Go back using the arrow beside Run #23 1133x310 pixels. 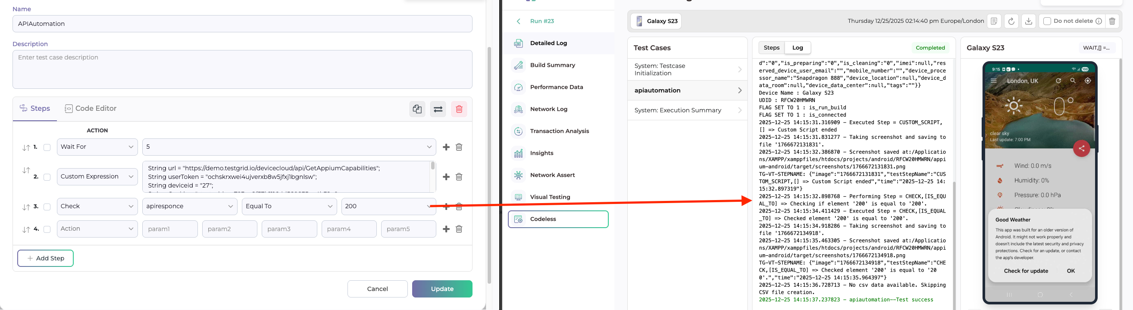click(519, 21)
